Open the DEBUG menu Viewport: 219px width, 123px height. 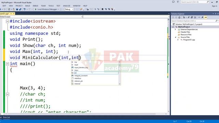(35, 6)
